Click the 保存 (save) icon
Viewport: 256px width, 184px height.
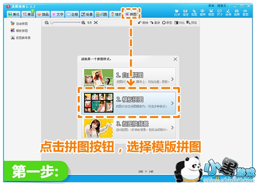click(186, 13)
